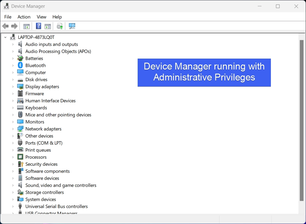Click the Bluetooth category icon
Image resolution: width=306 pixels, height=224 pixels.
[x=20, y=65]
